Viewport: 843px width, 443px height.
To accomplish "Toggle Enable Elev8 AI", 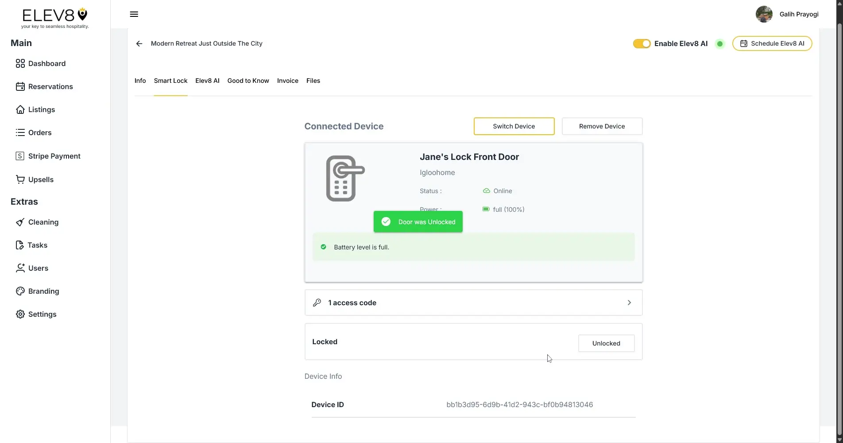I will [x=642, y=43].
